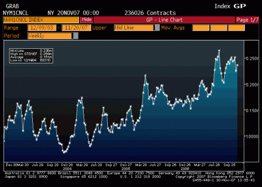Click the 0.250m axis label
The height and width of the screenshot is (187, 262).
[x=252, y=58]
